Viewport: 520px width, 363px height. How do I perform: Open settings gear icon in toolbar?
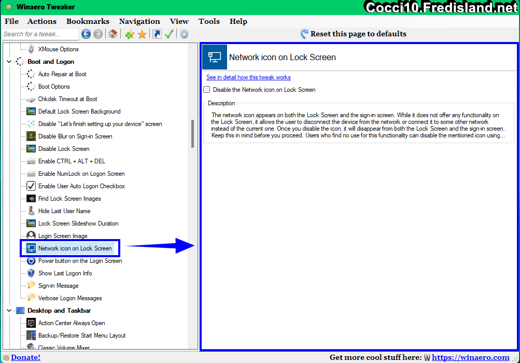click(184, 34)
